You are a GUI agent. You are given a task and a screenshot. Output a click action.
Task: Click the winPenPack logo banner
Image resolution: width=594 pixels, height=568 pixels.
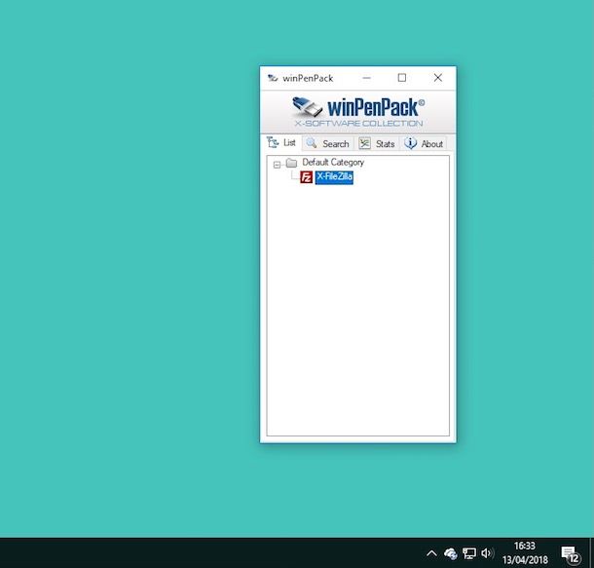click(x=358, y=112)
